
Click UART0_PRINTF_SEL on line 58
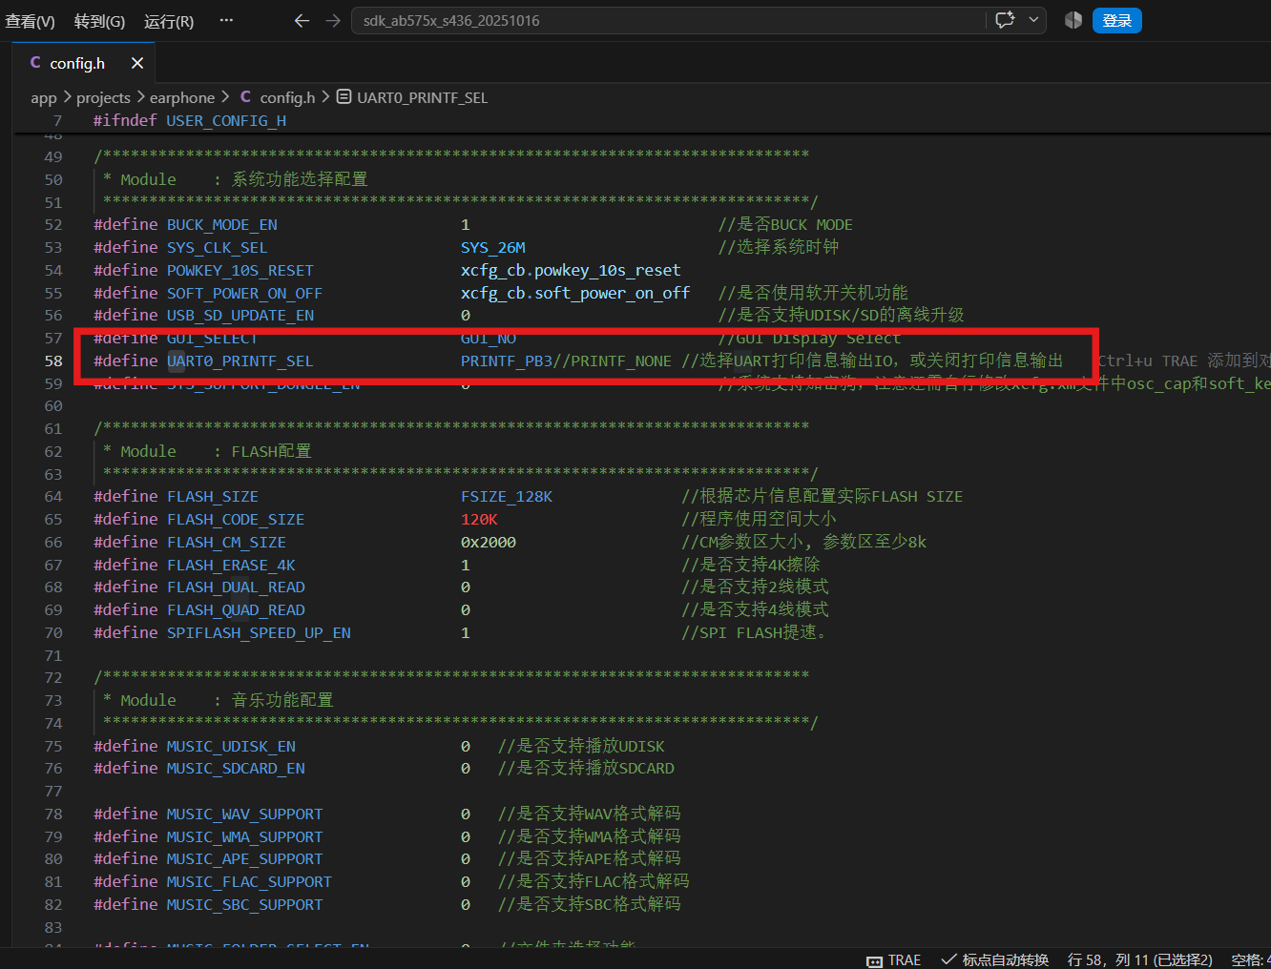click(240, 361)
